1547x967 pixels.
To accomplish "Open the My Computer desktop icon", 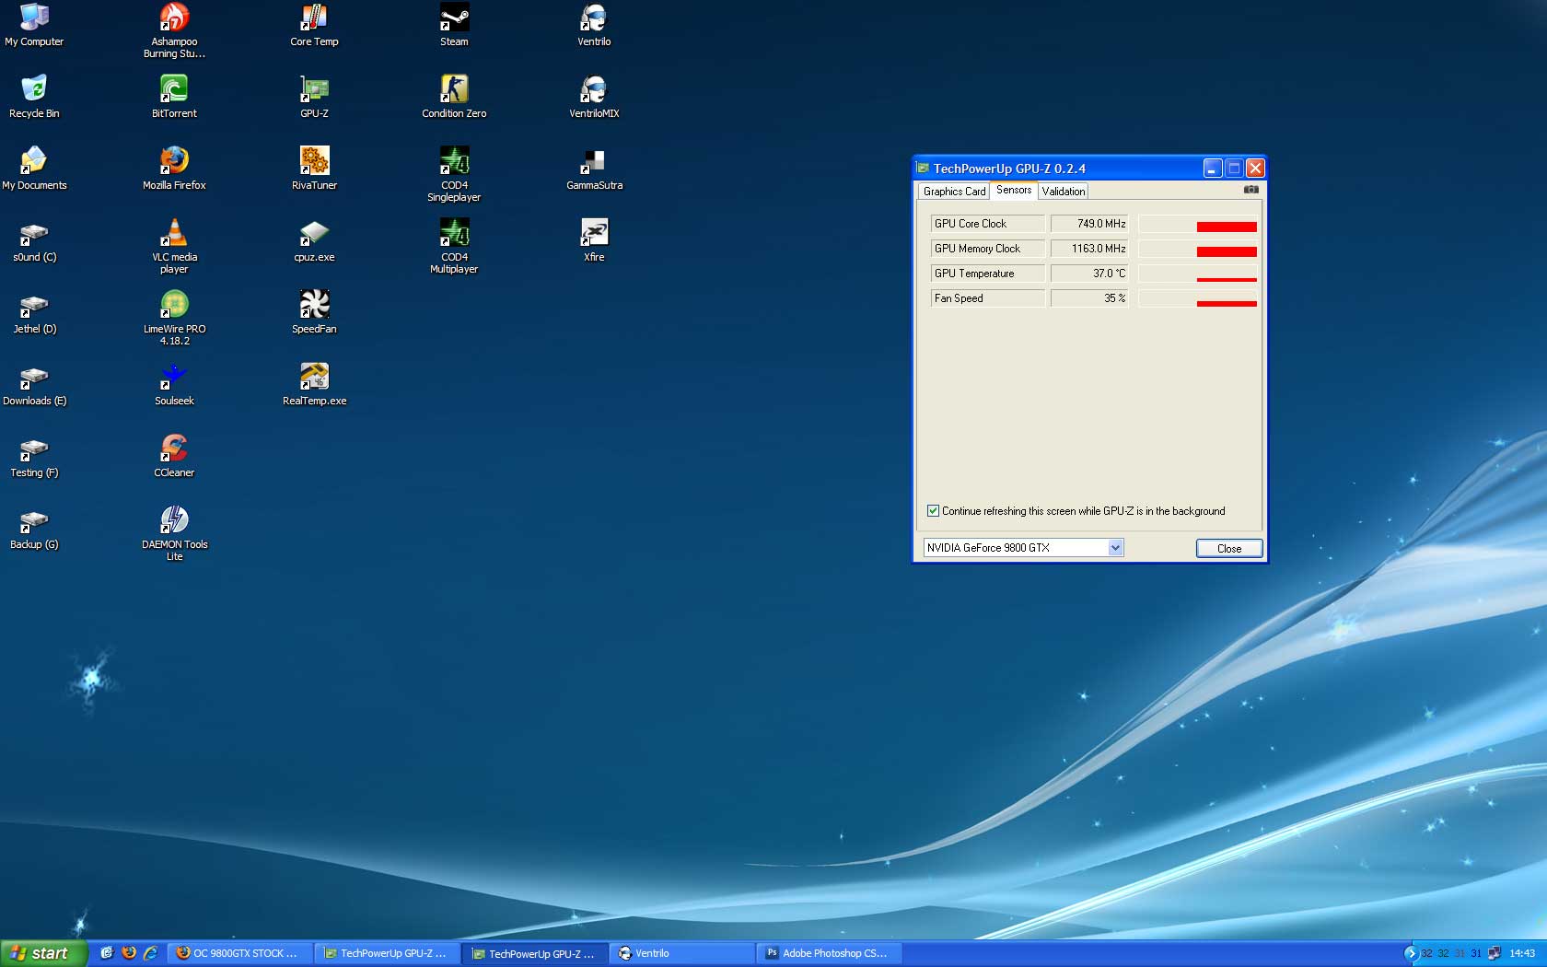I will tap(34, 25).
